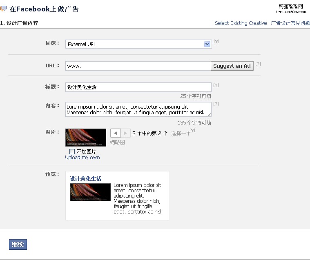Open the help [?] icon for the 标题 field
310x260 pixels.
[x=216, y=85]
